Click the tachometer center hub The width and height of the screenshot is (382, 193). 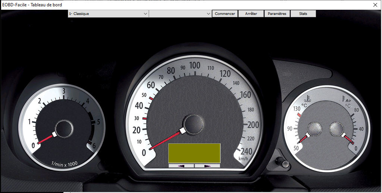(x=64, y=129)
